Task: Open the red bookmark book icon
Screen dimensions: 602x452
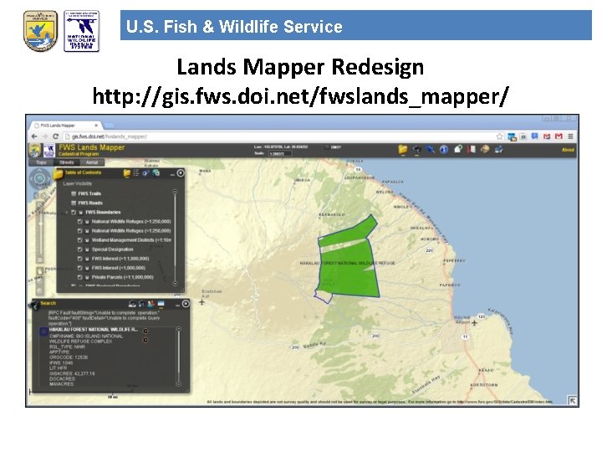Action: [472, 149]
